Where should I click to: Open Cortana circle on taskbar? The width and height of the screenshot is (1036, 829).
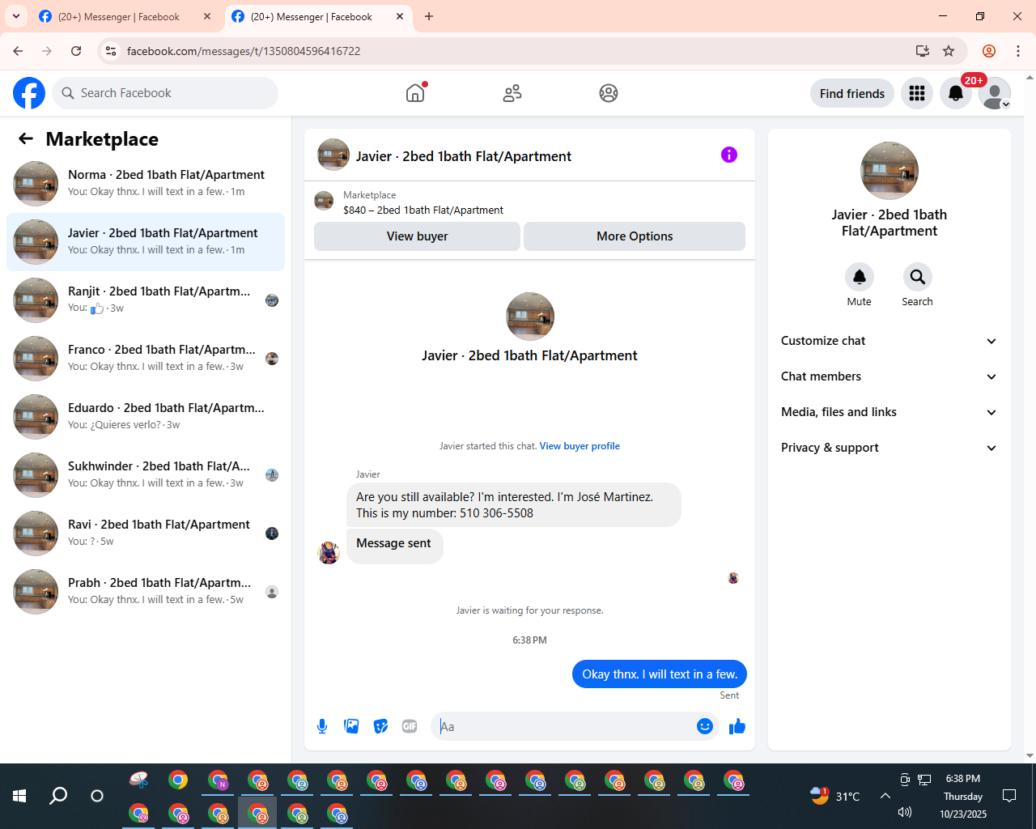97,796
